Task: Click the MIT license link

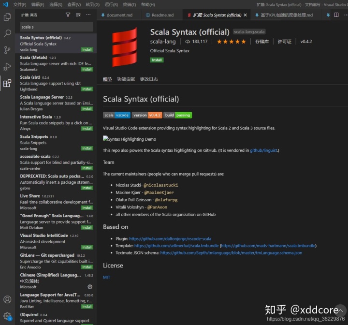Action: (106, 277)
